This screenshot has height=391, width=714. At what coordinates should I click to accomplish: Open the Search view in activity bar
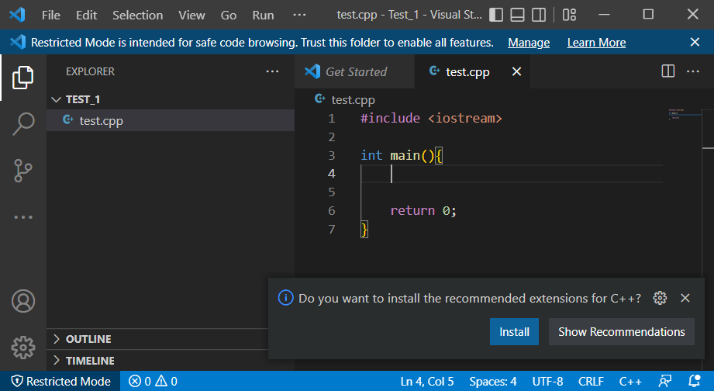[x=22, y=123]
